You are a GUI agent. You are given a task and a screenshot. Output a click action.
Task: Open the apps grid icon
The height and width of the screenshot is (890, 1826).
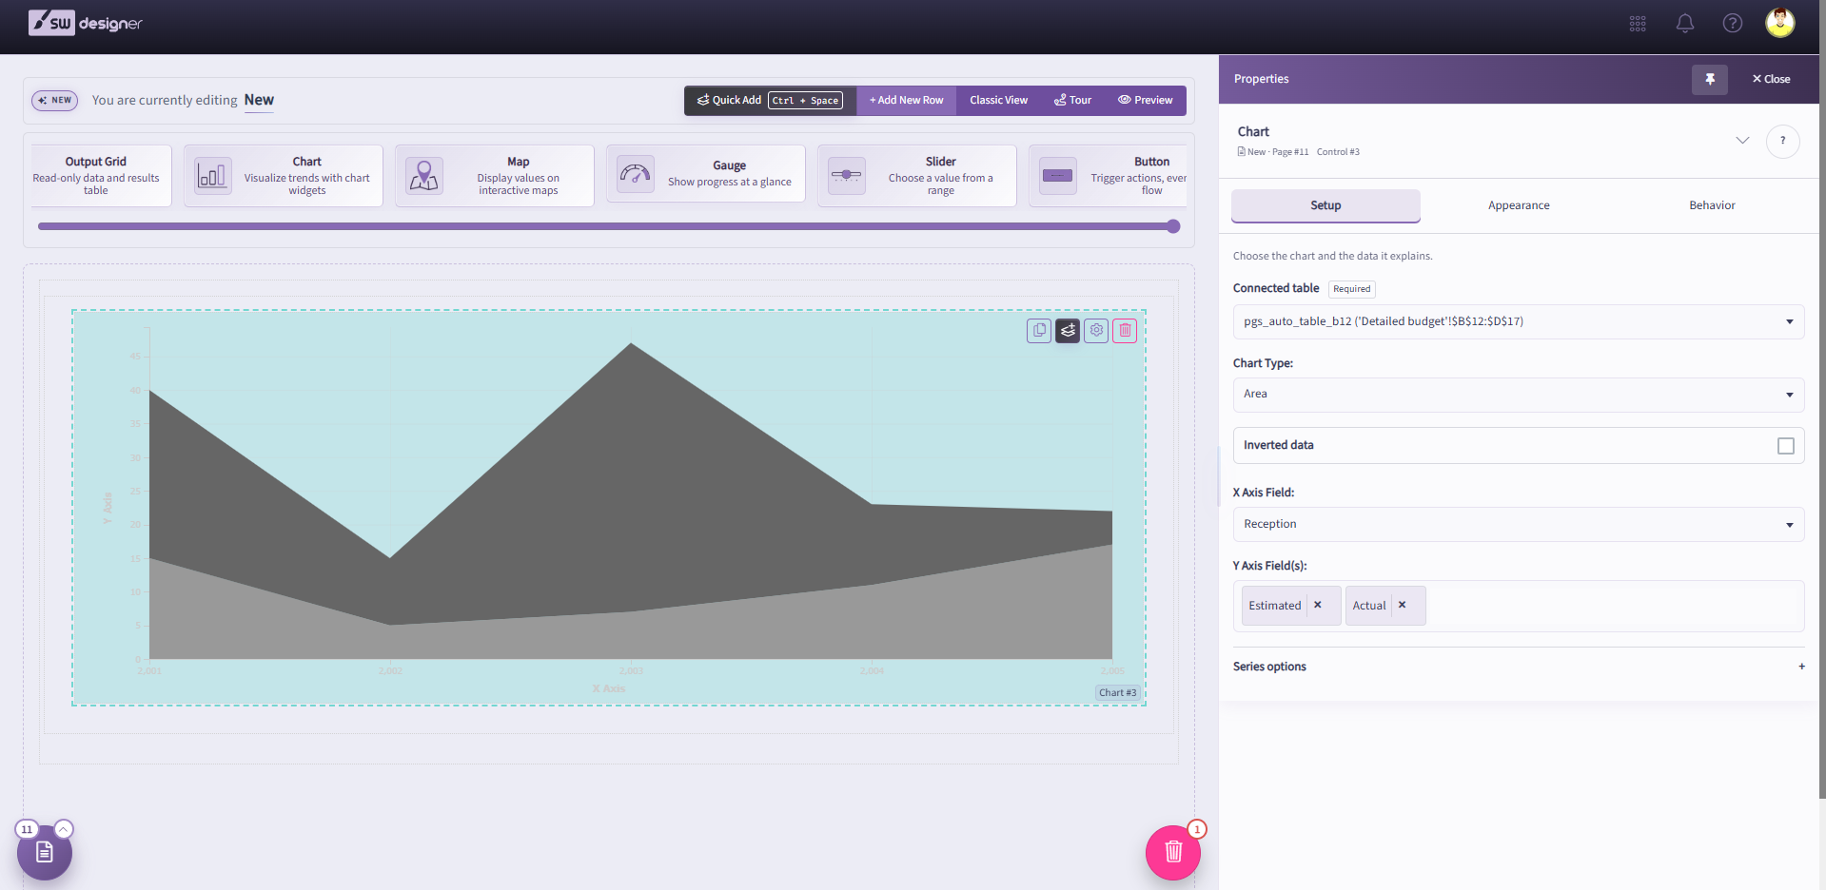coord(1638,24)
